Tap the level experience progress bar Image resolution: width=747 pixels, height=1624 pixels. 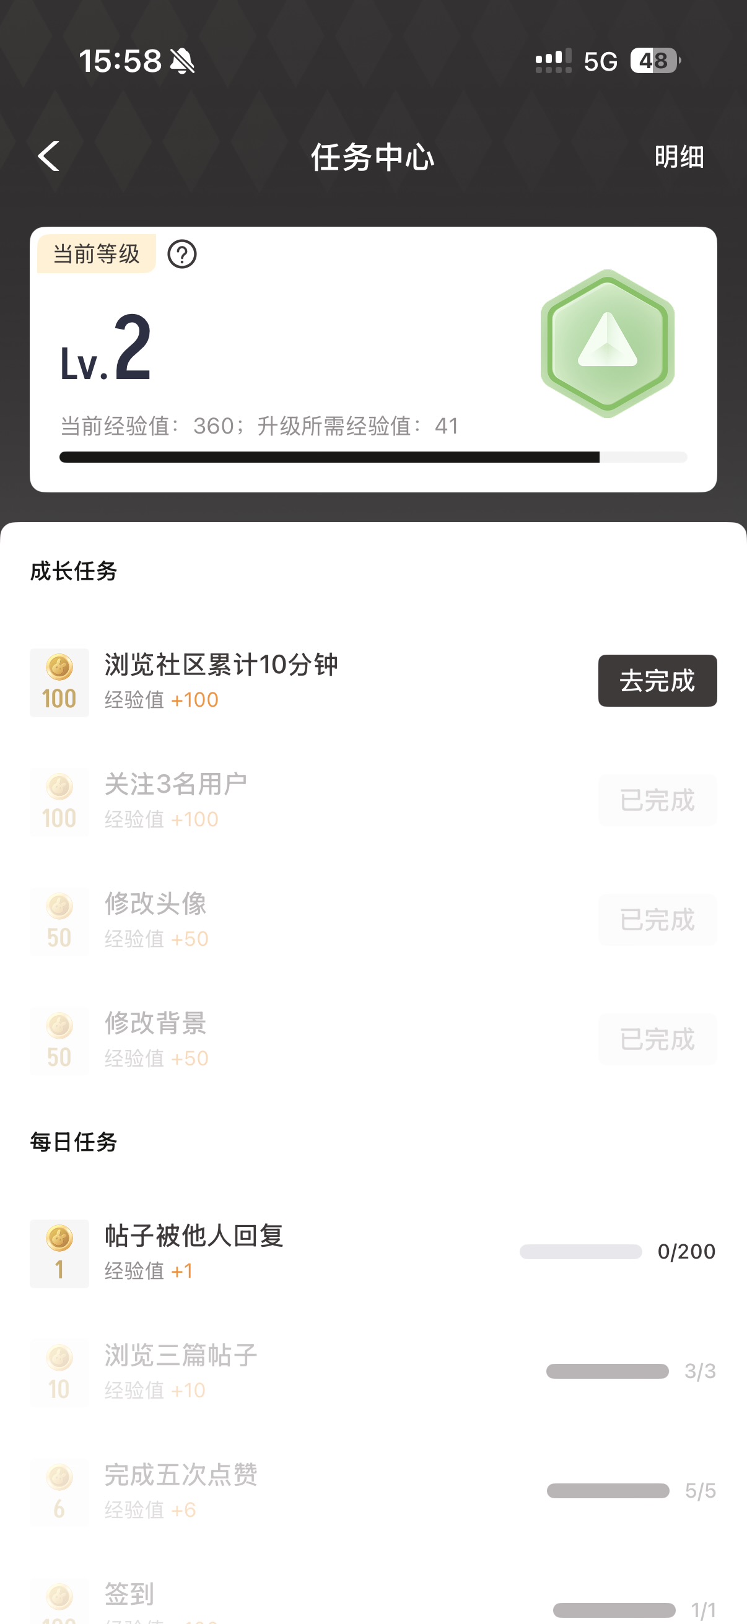coord(372,457)
